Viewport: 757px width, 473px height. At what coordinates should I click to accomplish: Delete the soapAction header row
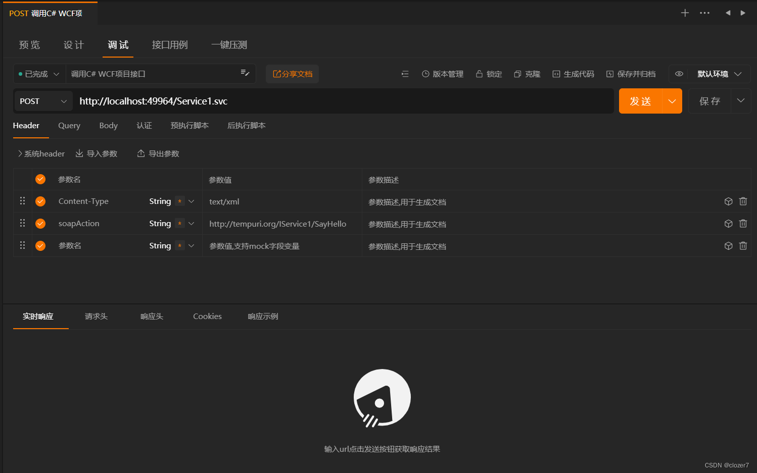(x=743, y=223)
